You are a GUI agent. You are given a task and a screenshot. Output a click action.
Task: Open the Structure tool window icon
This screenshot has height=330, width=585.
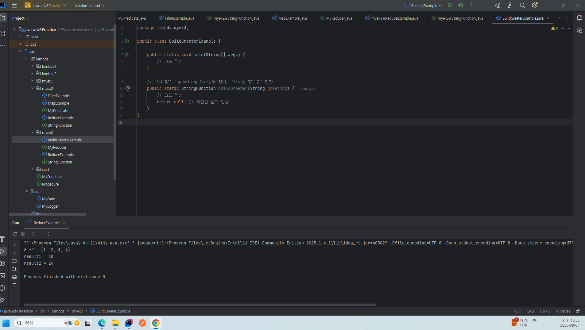click(x=3, y=33)
